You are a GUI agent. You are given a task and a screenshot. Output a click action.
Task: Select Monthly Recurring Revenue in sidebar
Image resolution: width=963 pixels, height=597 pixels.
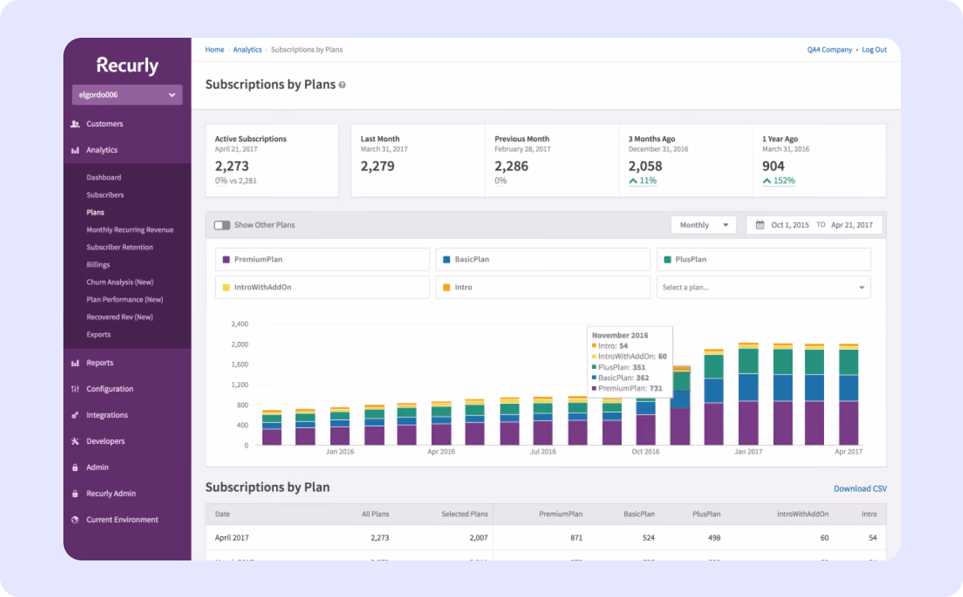click(130, 230)
